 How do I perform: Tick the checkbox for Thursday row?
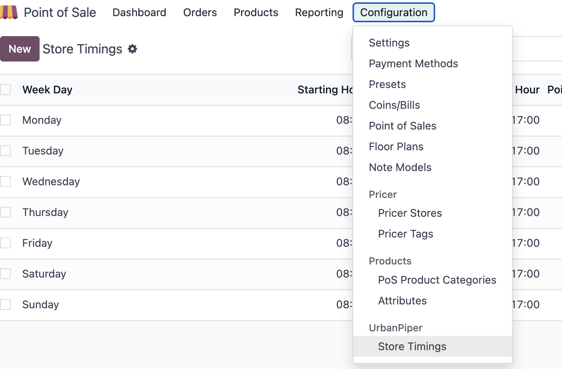[x=5, y=212]
